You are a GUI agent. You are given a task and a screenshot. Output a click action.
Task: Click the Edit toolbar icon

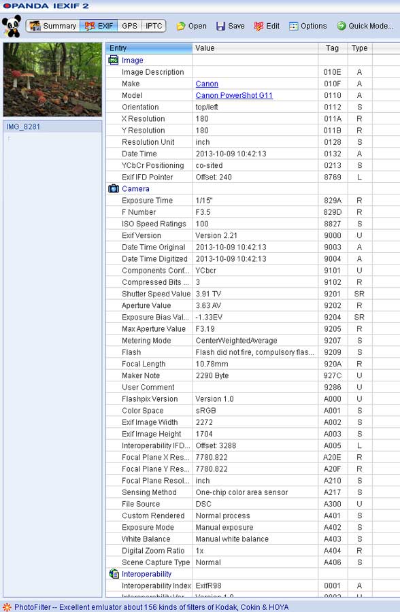tap(259, 26)
